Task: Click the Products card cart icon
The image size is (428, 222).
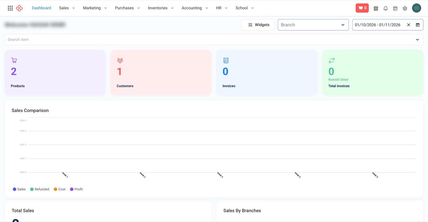Action: pos(14,61)
